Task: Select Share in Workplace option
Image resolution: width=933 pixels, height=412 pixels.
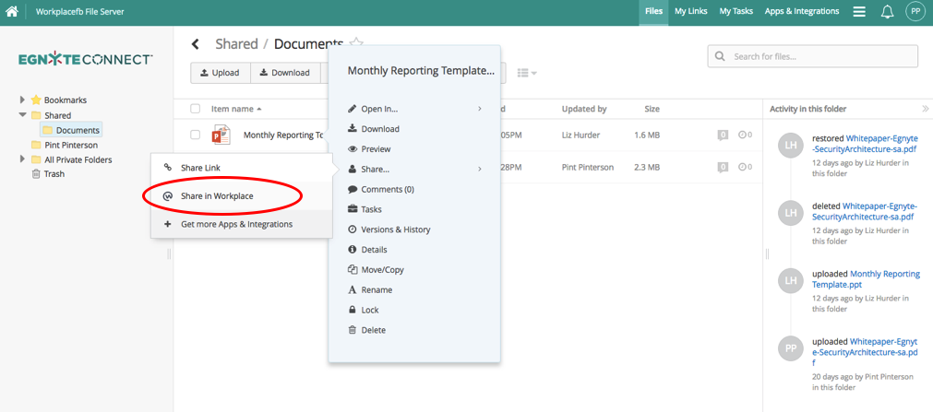Action: pyautogui.click(x=217, y=196)
